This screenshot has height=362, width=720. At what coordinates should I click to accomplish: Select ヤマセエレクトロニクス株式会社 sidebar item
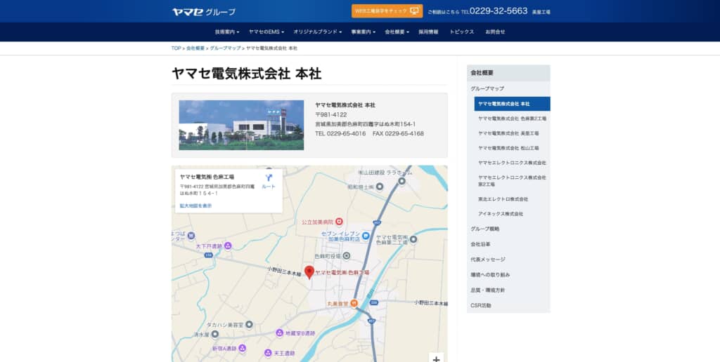pos(512,163)
